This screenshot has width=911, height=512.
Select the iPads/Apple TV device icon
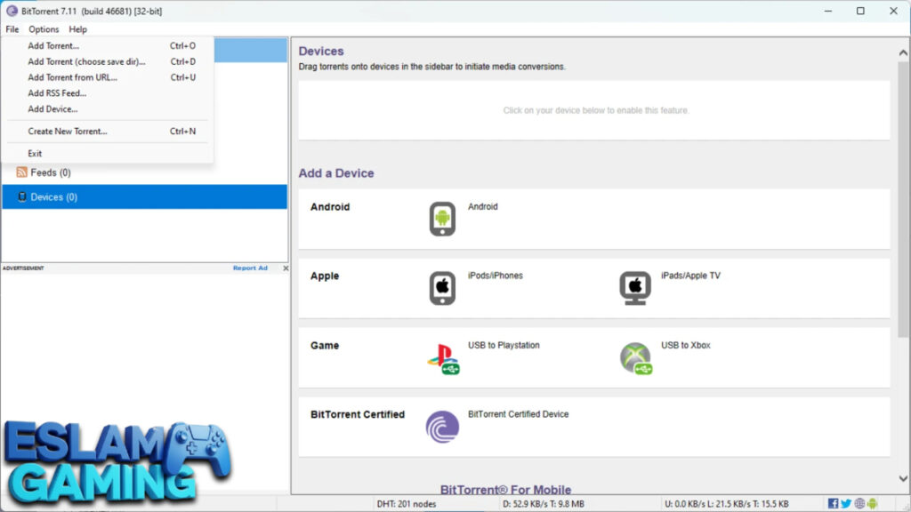635,288
